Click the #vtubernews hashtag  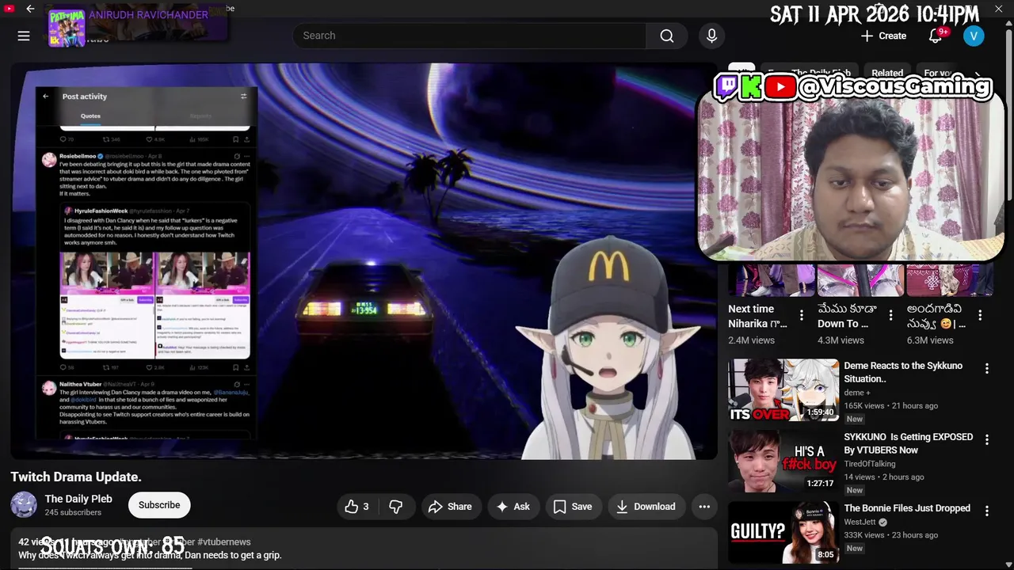224,542
